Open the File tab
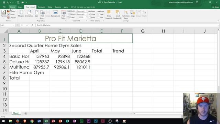220x124 pixels. pos(4,7)
